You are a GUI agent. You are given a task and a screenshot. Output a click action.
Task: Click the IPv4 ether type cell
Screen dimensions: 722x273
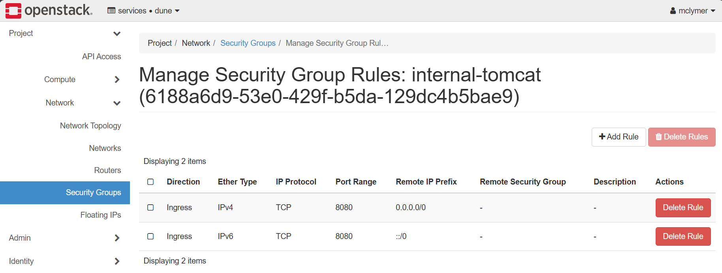pos(225,207)
